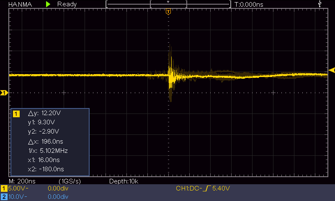Click the USB connection icon
Viewport: 335px width, 201px height.
click(x=320, y=4)
